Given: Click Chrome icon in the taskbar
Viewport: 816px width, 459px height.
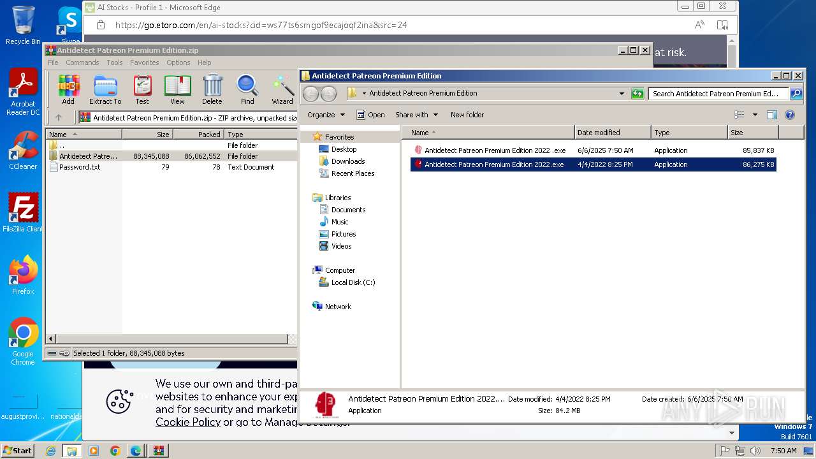Looking at the screenshot, I should click(115, 451).
